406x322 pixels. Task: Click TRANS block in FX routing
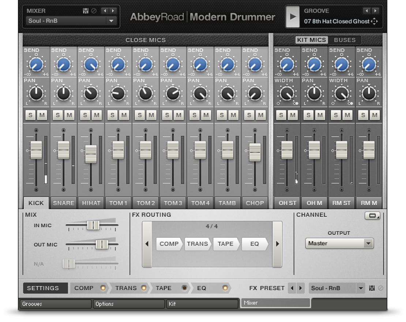tap(198, 244)
